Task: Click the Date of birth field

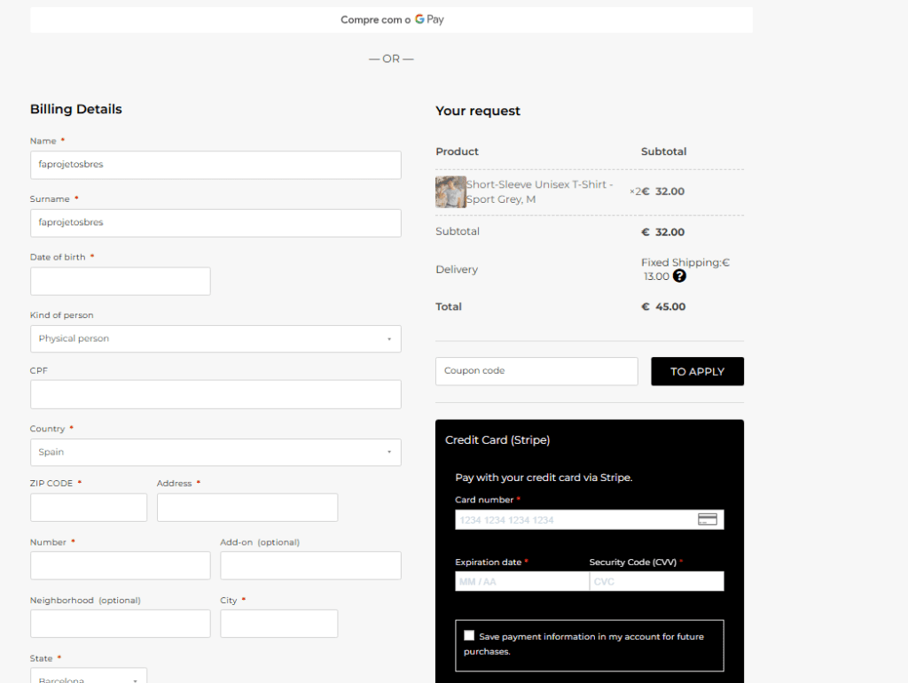Action: coord(120,282)
